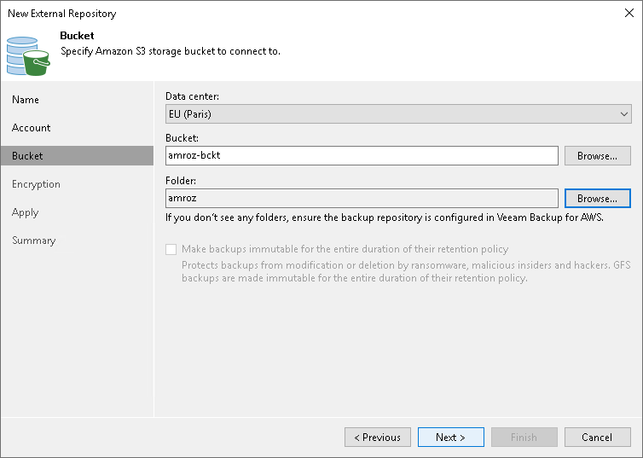This screenshot has height=458, width=643.
Task: Browse for an Amazon S3 bucket
Action: coord(597,156)
